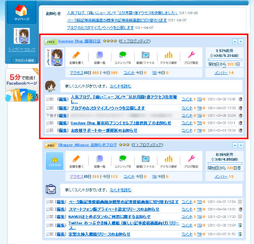Click the storage usage bar for livedoor Blog 開発日誌
254x244 pixels.
(225, 59)
